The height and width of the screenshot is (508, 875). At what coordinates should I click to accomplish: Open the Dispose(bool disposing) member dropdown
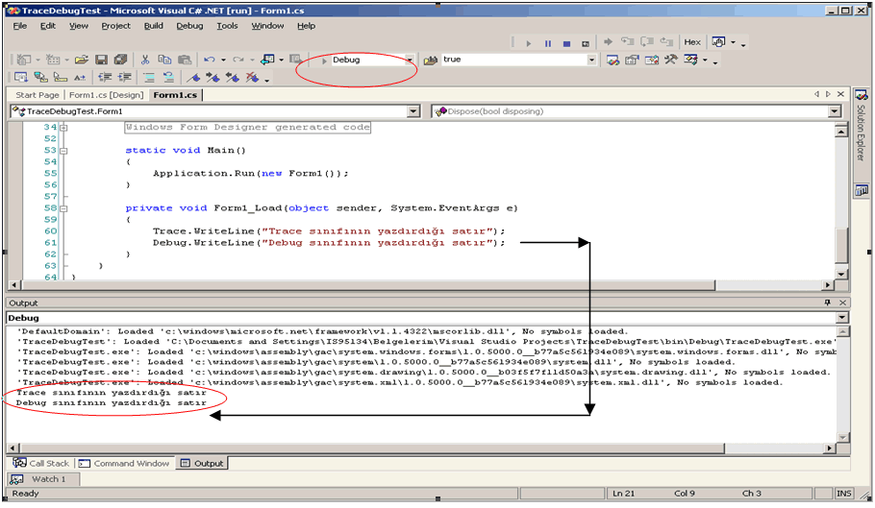pyautogui.click(x=834, y=111)
